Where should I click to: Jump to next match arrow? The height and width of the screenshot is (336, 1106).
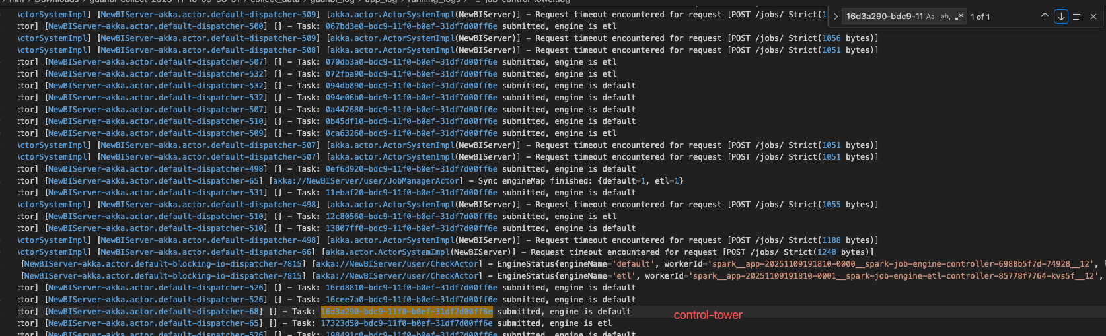coord(1061,17)
